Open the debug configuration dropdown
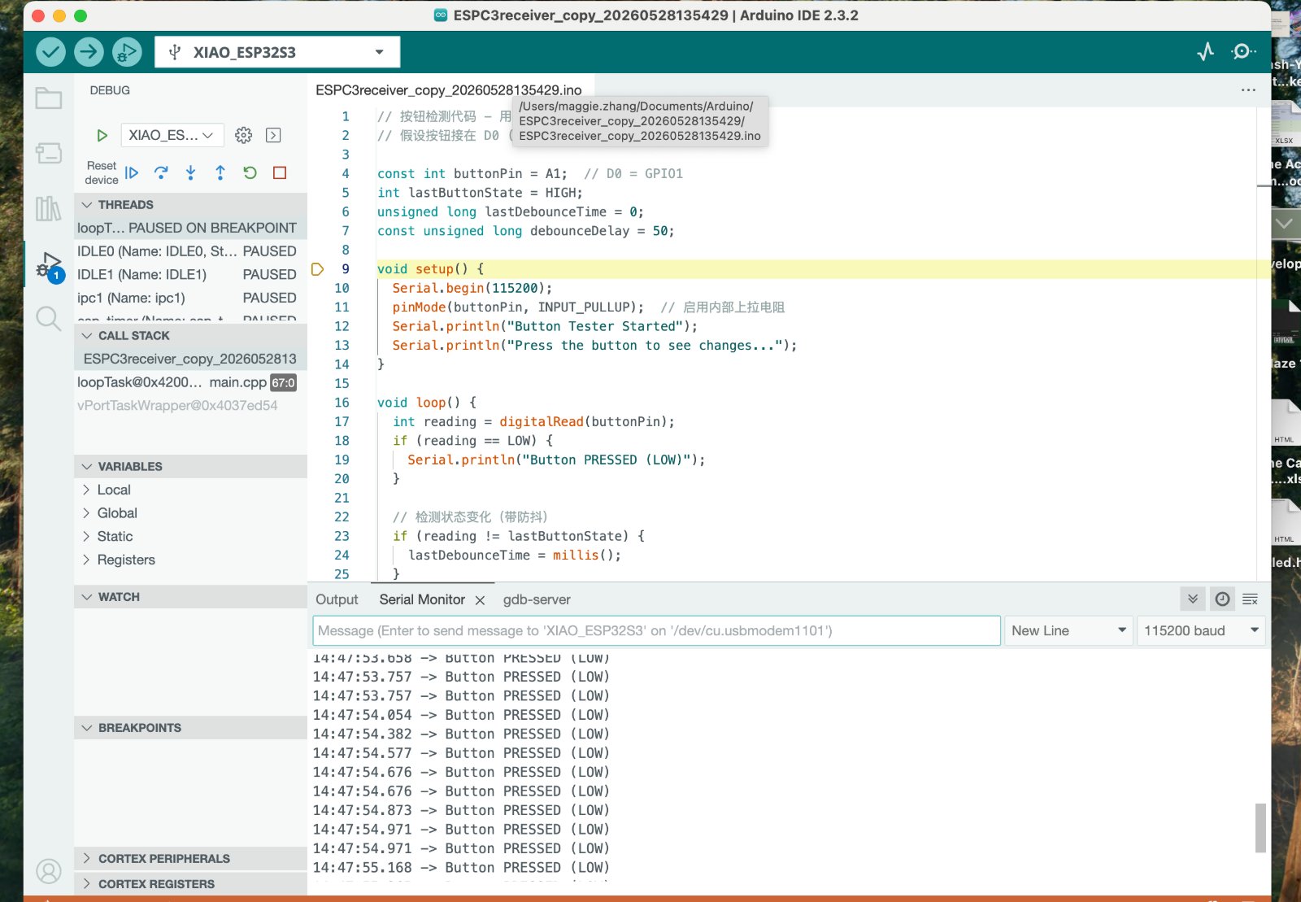This screenshot has height=902, width=1301. click(171, 135)
